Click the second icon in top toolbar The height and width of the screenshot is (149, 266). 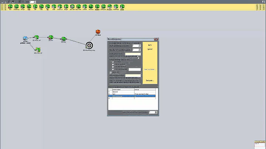tap(6, 2)
